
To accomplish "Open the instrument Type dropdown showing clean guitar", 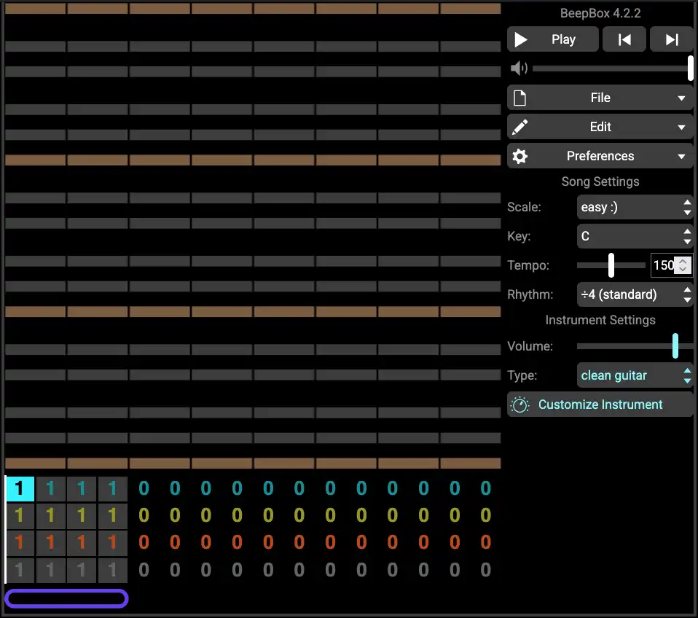I will click(x=635, y=375).
